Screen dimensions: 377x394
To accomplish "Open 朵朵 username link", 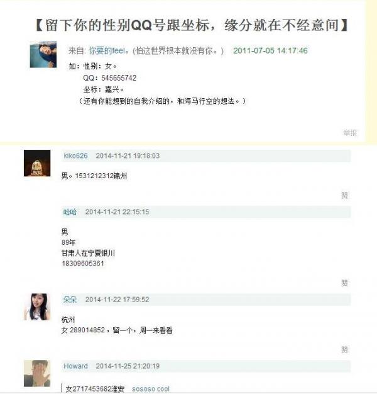I will click(70, 300).
